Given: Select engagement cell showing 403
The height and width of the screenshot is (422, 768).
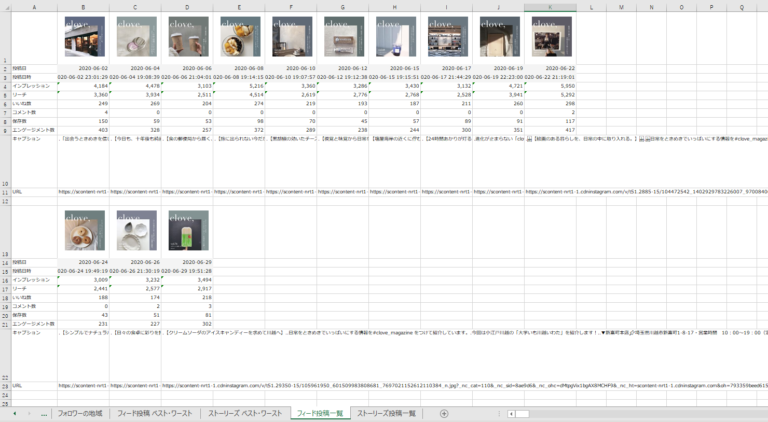Looking at the screenshot, I should pos(83,130).
